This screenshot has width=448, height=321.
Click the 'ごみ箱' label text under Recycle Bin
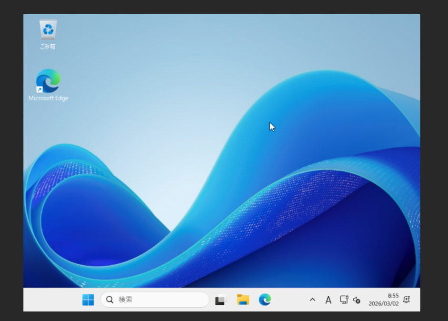pos(48,47)
